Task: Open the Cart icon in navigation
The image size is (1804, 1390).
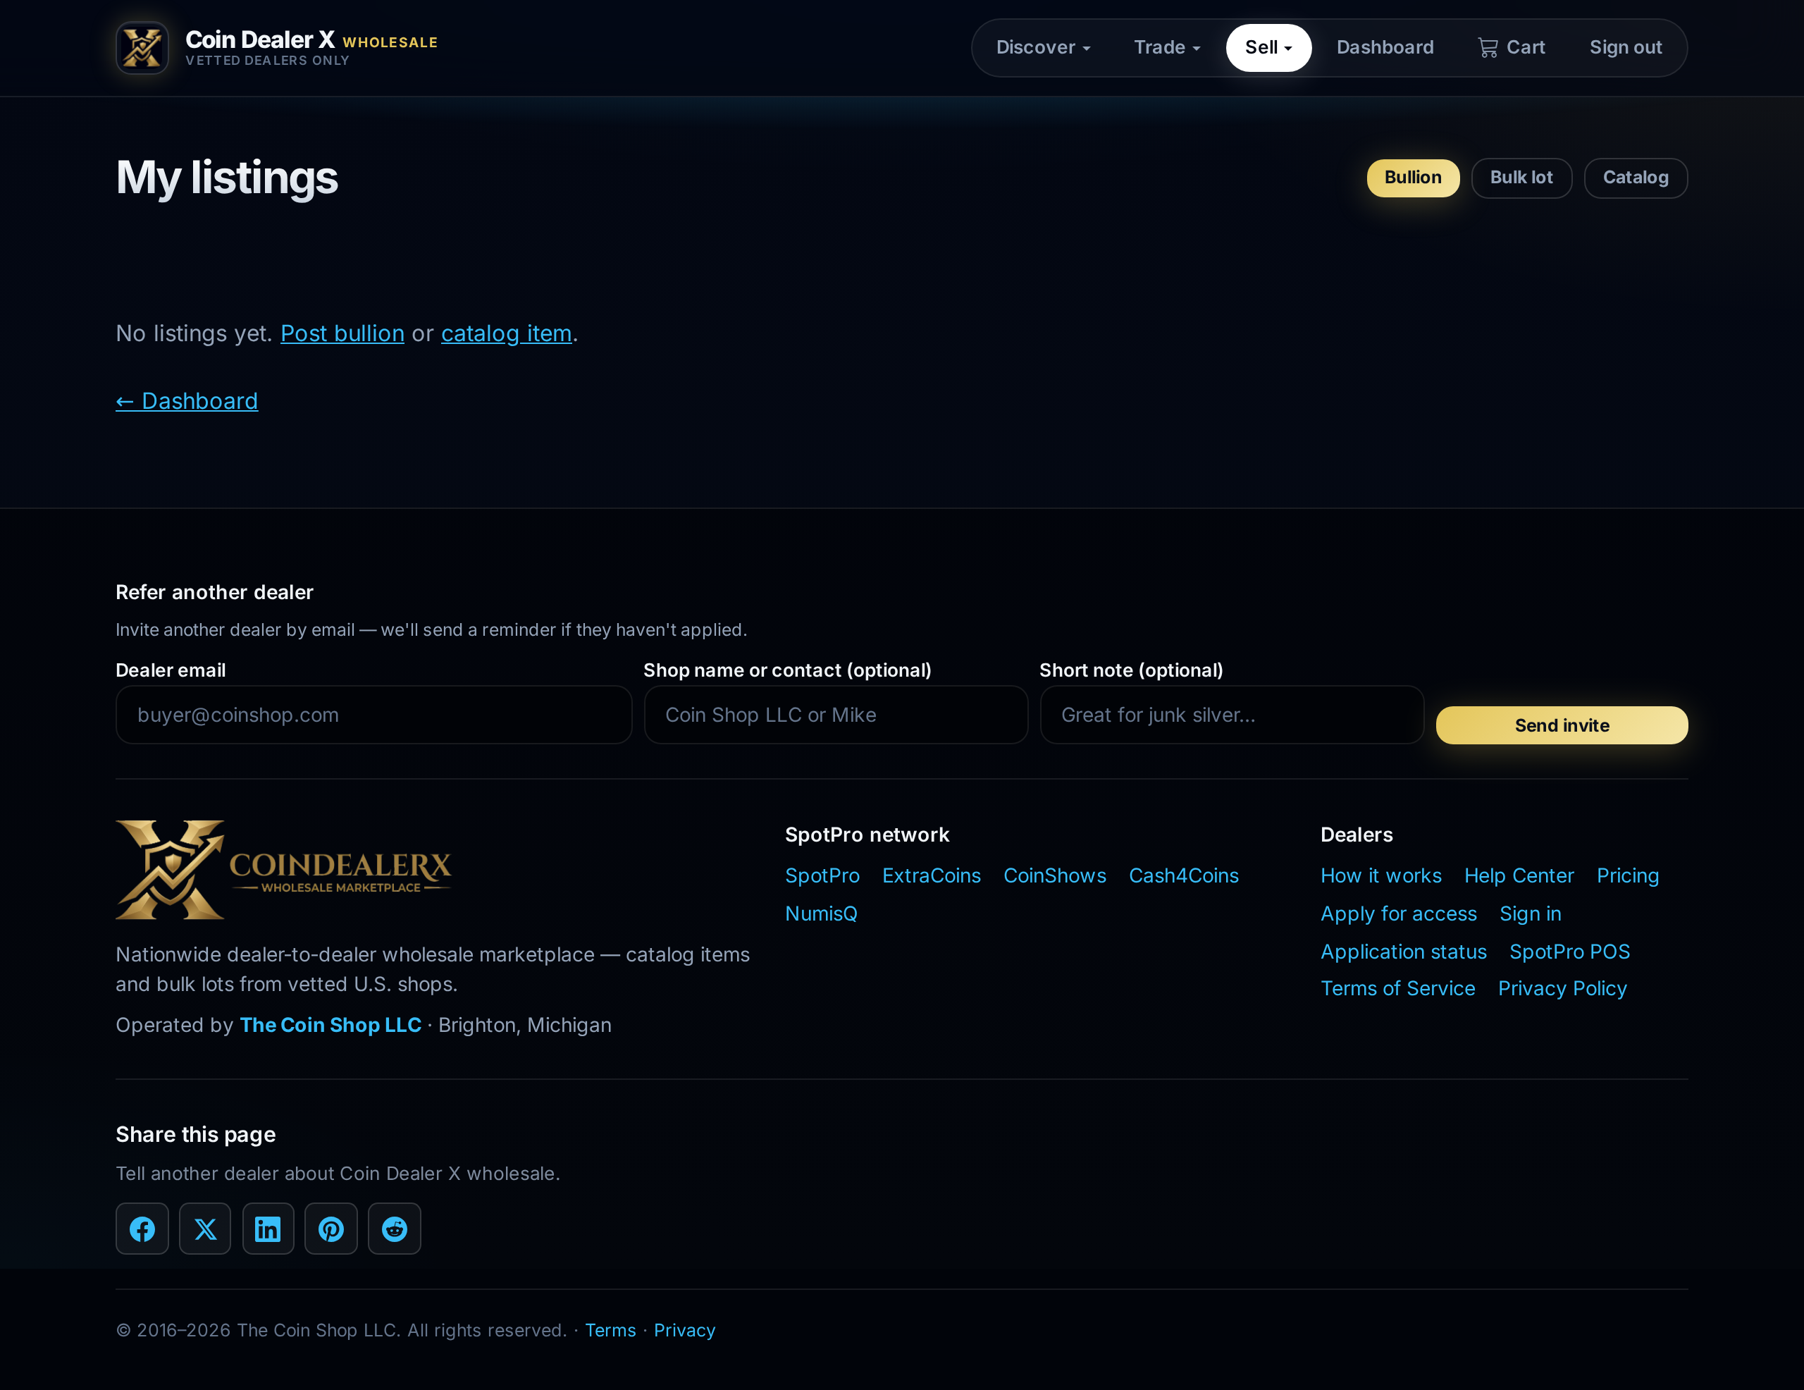Action: [x=1511, y=48]
